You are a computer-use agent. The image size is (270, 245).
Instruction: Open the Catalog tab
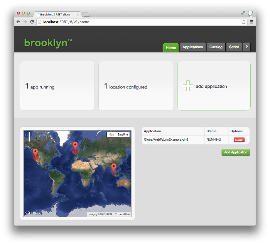216,47
